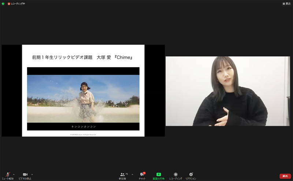Select the speaker's video tile on the right
The image size is (293, 181).
227,91
